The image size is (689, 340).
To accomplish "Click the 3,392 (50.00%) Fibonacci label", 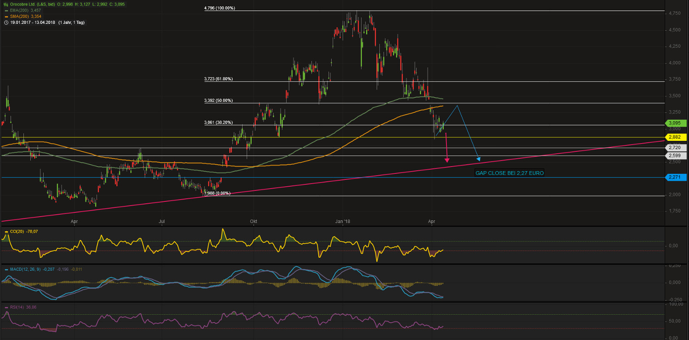I will 218,100.
